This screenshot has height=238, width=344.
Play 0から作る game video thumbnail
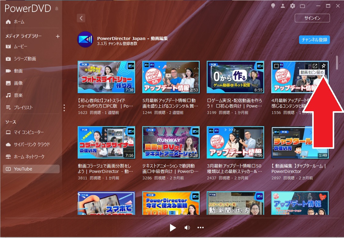coord(235,77)
